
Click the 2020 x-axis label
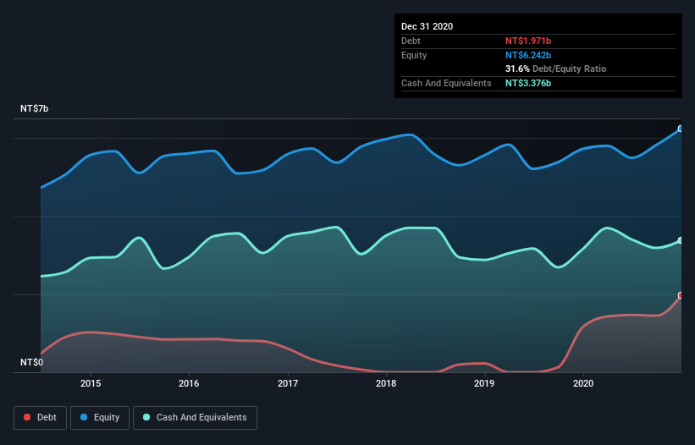click(583, 383)
